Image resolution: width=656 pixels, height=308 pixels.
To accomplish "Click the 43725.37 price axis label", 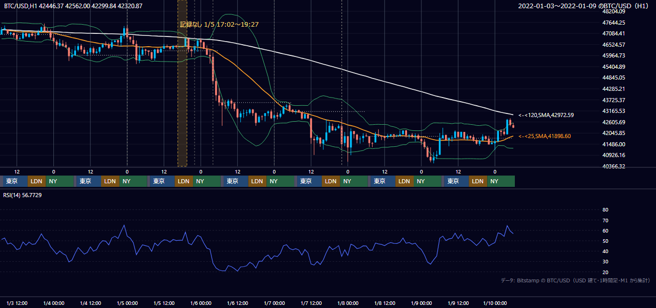I will [613, 100].
